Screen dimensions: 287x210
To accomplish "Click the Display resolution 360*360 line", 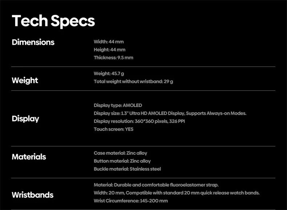I will click(139, 121).
